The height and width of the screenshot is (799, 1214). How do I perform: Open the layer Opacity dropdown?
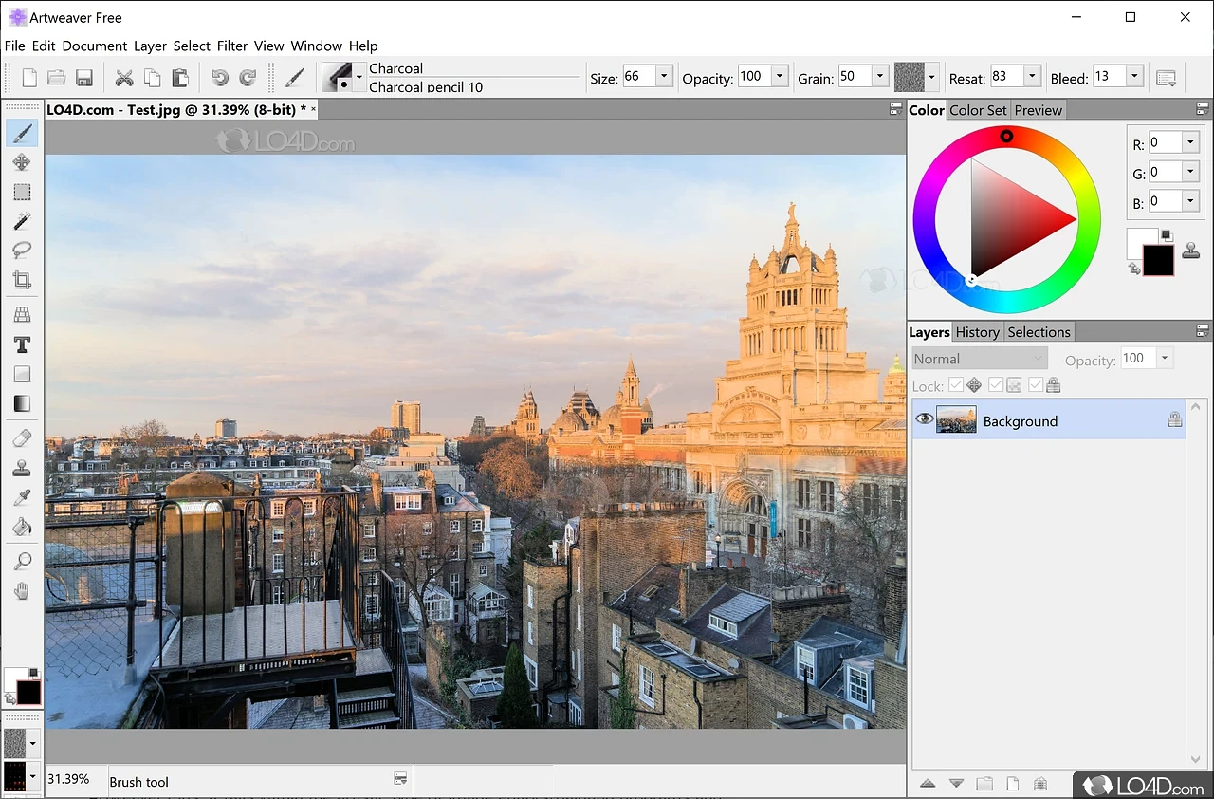click(1165, 359)
